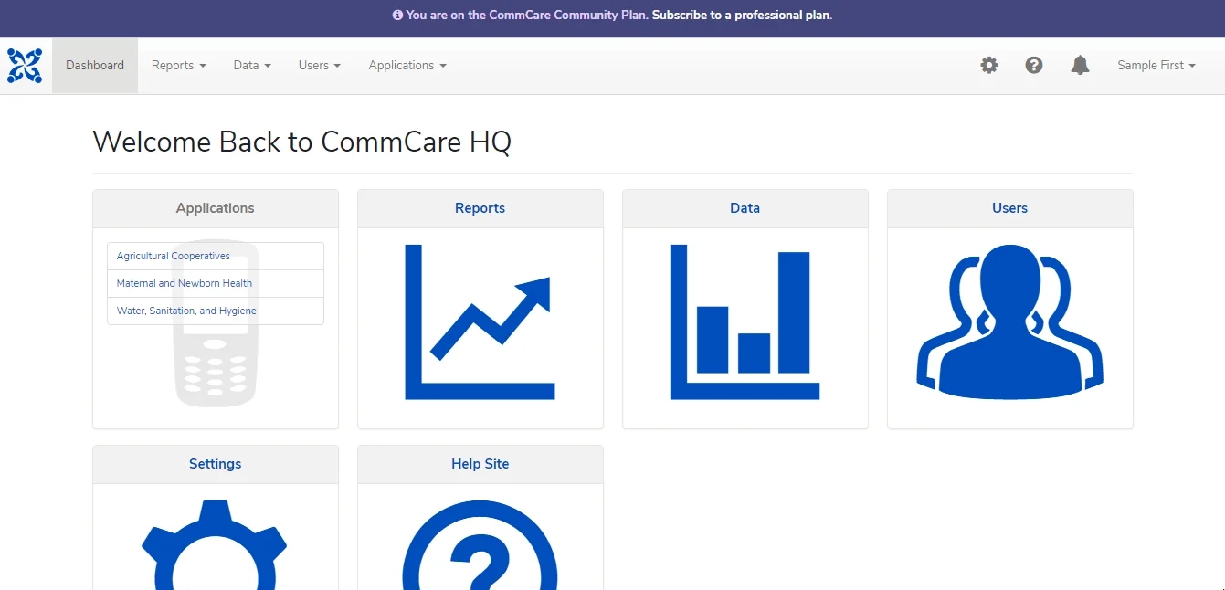Click the Data tile heading

pyautogui.click(x=745, y=208)
